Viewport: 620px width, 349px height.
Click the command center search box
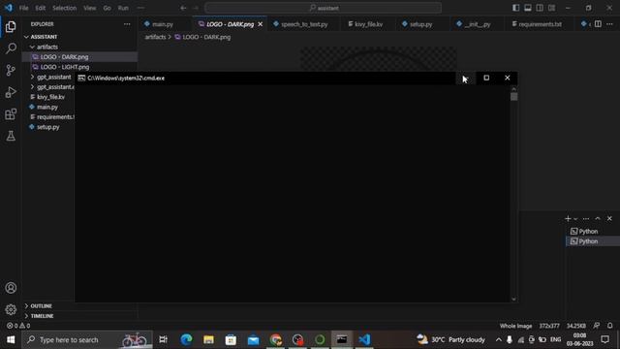pyautogui.click(x=323, y=8)
